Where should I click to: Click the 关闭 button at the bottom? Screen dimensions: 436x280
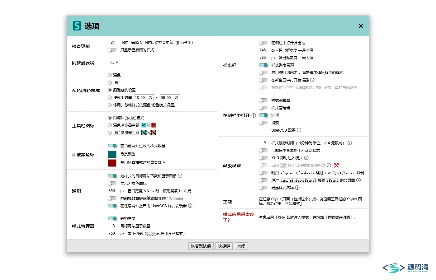click(x=241, y=246)
